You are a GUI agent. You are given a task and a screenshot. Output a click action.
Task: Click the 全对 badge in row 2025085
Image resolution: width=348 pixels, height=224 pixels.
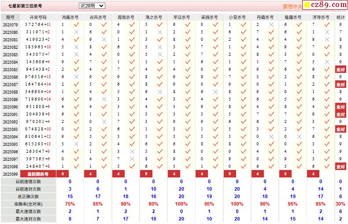pos(341,69)
